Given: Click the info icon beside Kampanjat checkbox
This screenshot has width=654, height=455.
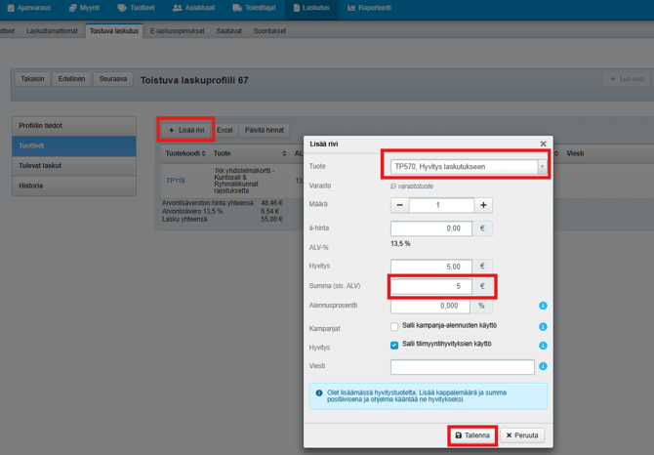Looking at the screenshot, I should [x=543, y=326].
